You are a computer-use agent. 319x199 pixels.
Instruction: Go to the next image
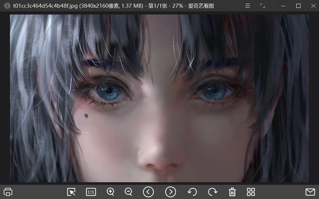pyautogui.click(x=170, y=192)
